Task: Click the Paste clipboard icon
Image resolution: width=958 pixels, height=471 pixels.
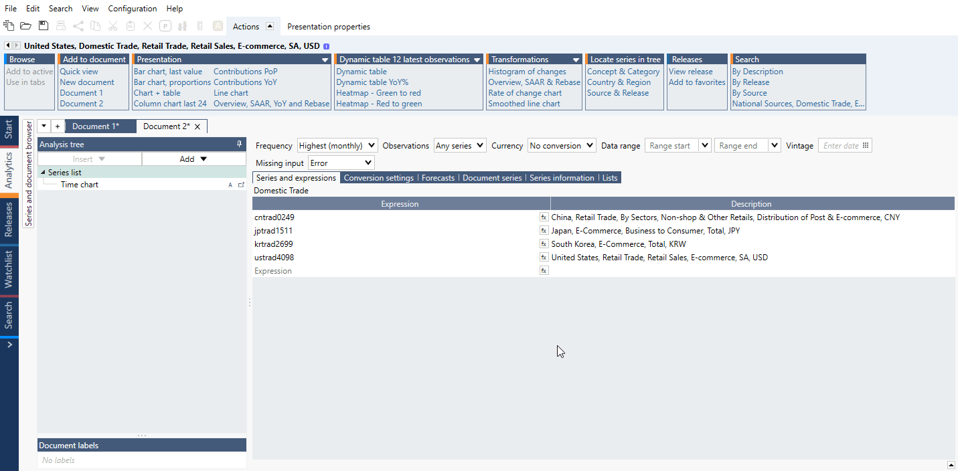Action: pyautogui.click(x=131, y=26)
